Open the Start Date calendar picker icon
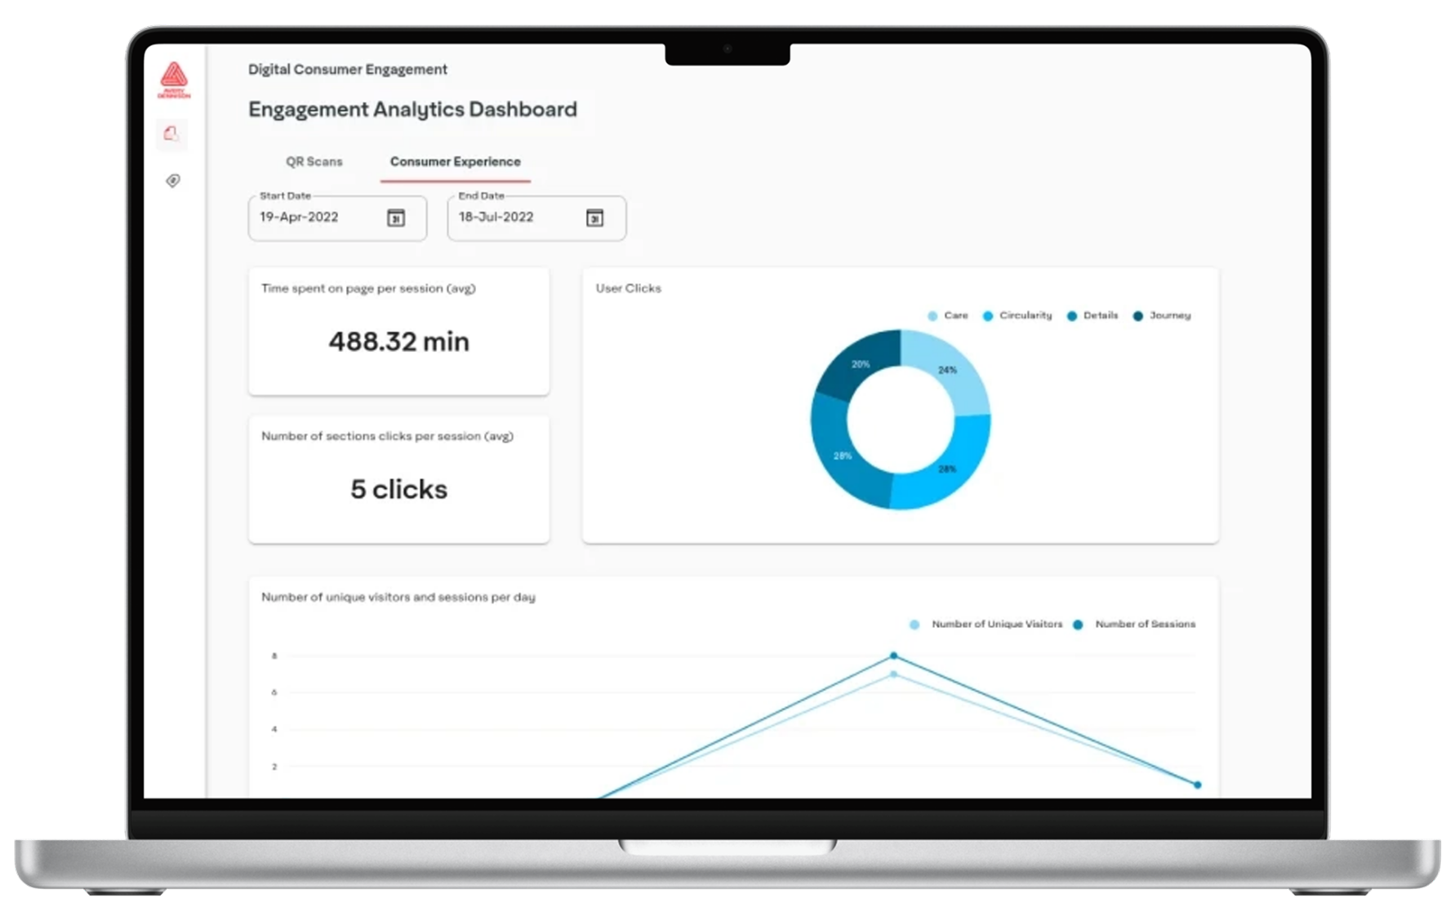This screenshot has width=1455, height=921. click(x=396, y=218)
